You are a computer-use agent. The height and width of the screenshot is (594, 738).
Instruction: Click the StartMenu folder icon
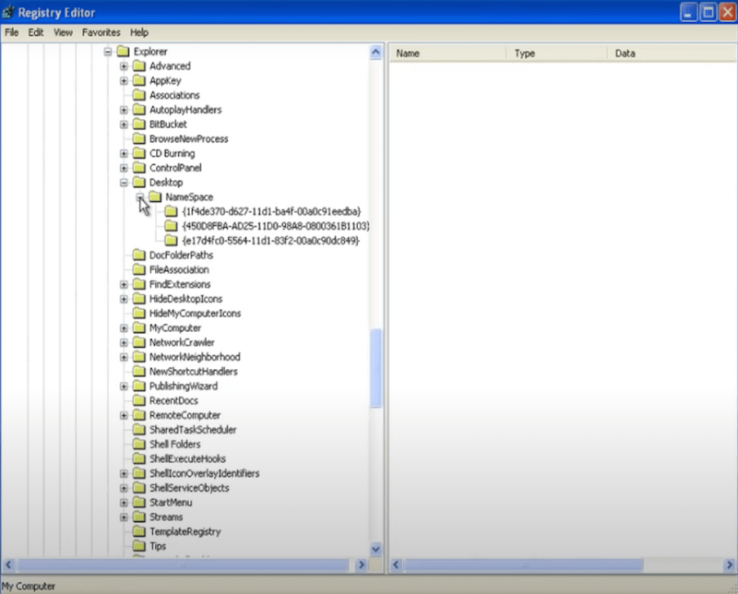[x=138, y=503]
